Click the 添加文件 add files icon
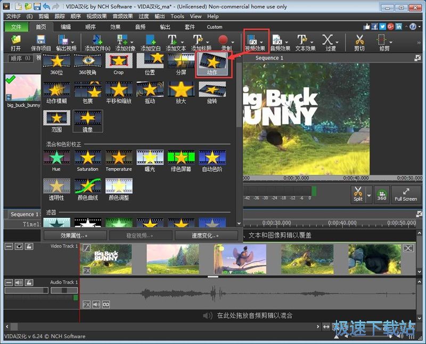426x344 pixels. pyautogui.click(x=97, y=43)
